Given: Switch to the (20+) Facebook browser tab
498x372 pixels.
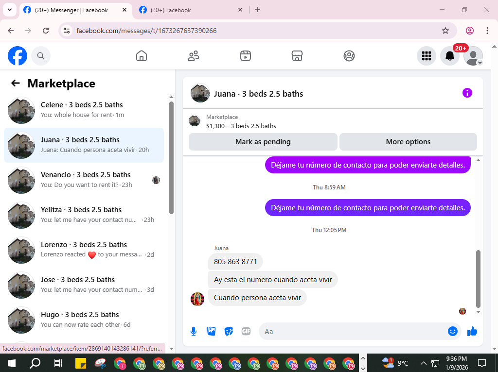Looking at the screenshot, I should (190, 10).
